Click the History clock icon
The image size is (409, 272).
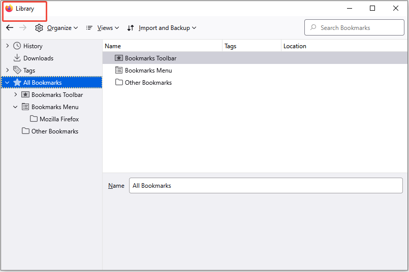coord(17,46)
